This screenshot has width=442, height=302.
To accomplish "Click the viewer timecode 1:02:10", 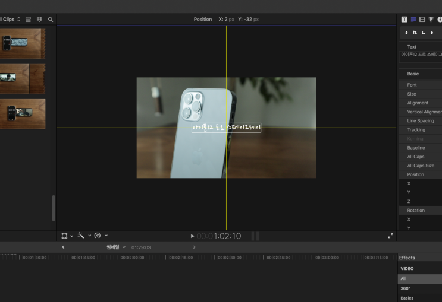I will point(219,236).
